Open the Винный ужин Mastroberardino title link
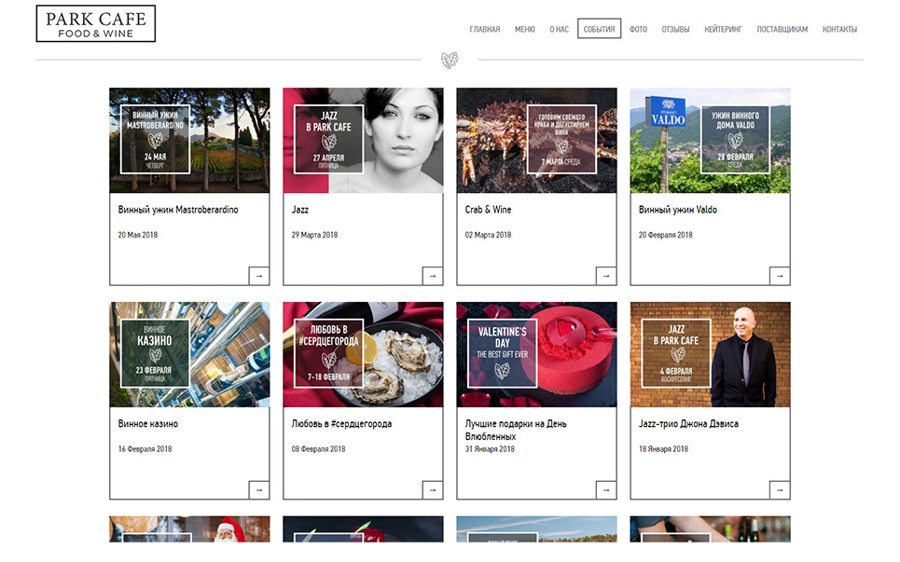Viewport: 900px width, 562px height. [178, 210]
